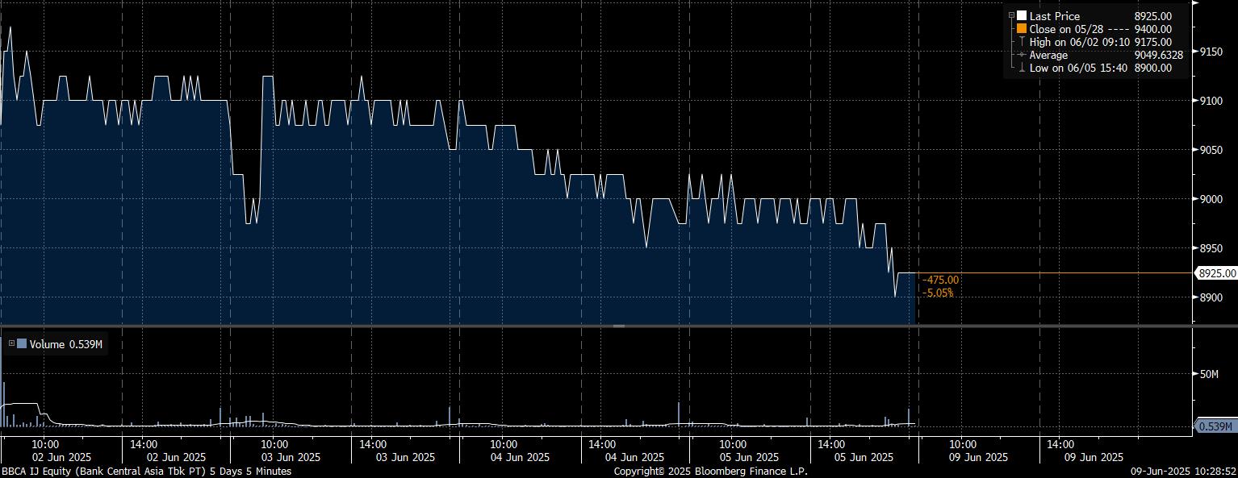Click the 'Average' legend label
Image resolution: width=1238 pixels, height=478 pixels.
coord(1048,55)
